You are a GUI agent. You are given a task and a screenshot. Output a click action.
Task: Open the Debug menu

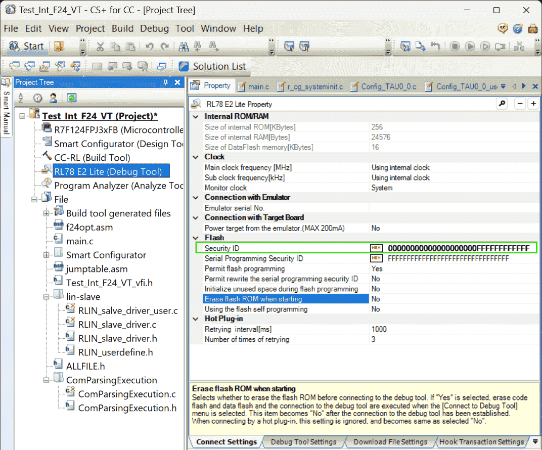pos(154,28)
